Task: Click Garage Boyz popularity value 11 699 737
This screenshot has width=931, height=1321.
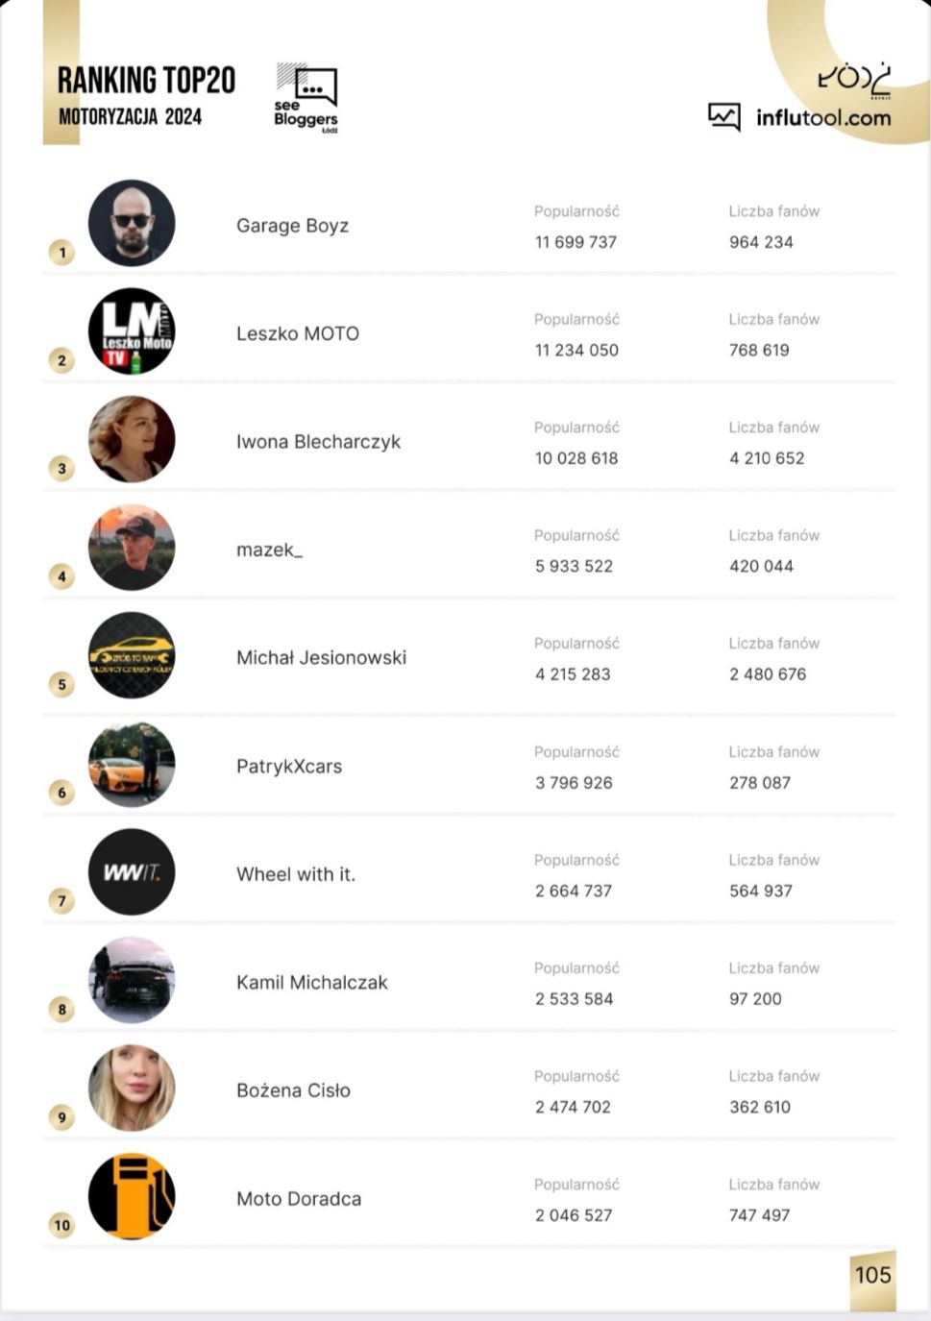Action: [x=576, y=242]
